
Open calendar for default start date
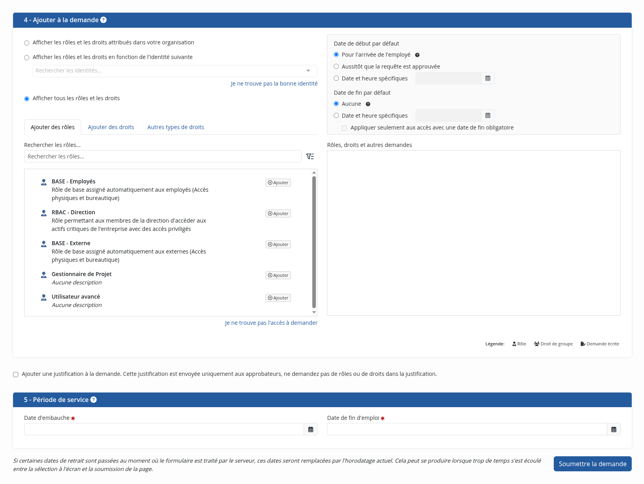pyautogui.click(x=488, y=78)
